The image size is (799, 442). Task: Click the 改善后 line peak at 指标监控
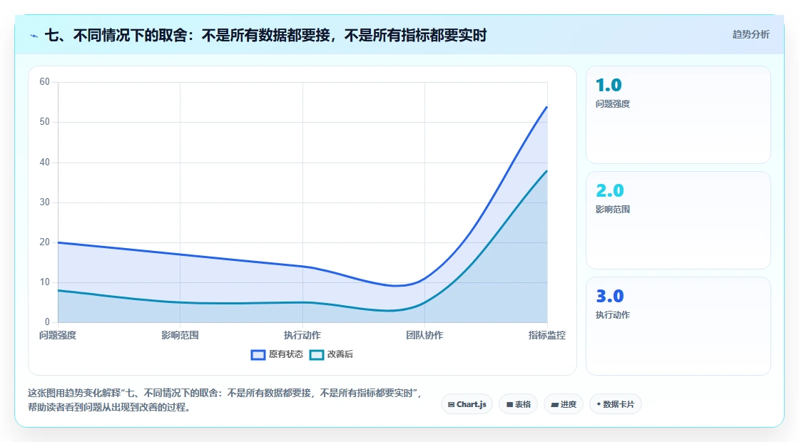[546, 170]
